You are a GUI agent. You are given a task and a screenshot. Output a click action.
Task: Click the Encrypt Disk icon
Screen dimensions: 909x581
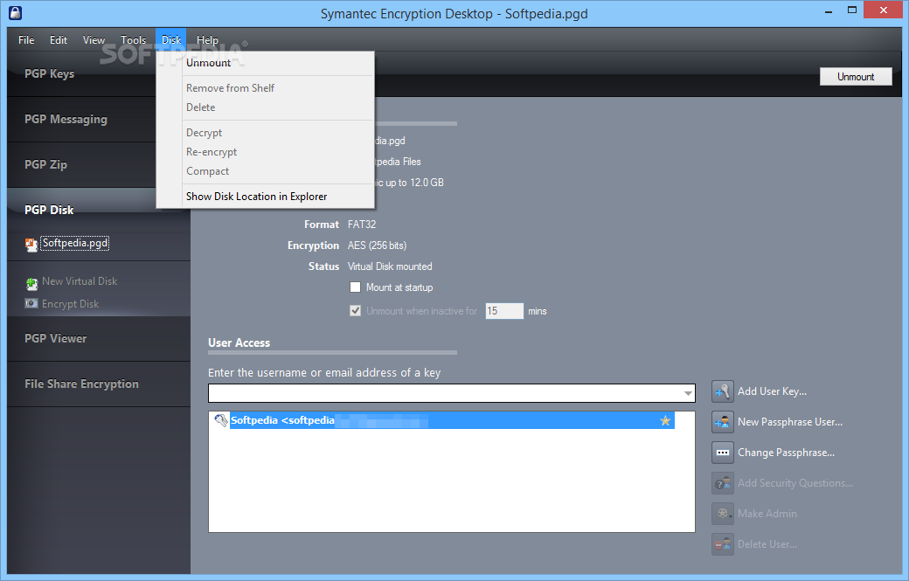point(31,303)
